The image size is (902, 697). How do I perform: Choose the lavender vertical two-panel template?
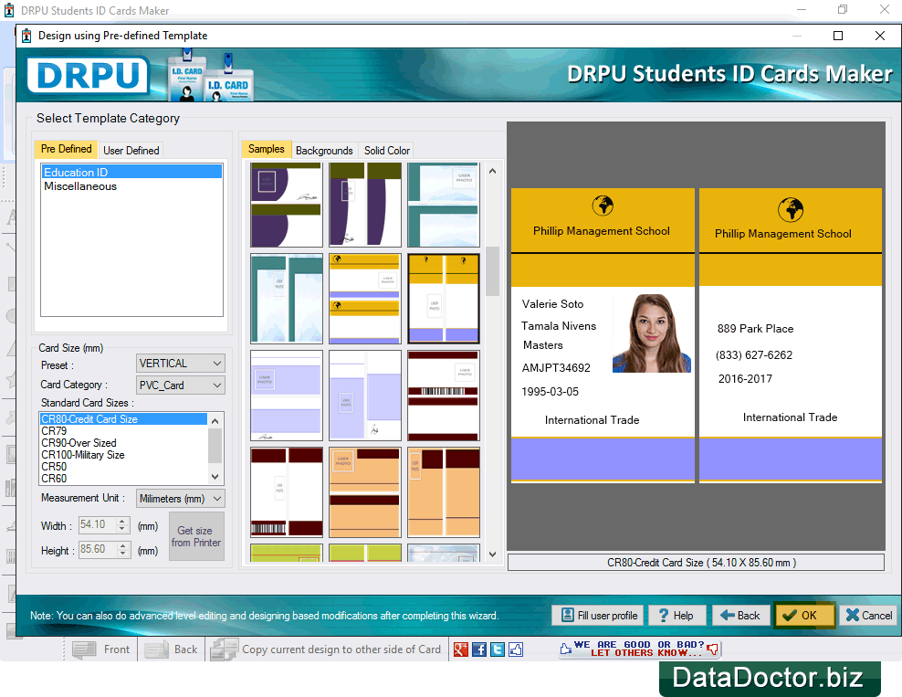[365, 396]
